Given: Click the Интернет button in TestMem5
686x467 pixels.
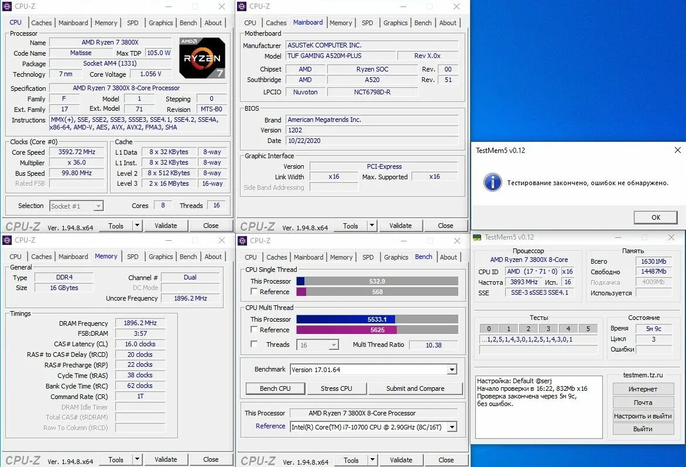Looking at the screenshot, I should [x=643, y=389].
